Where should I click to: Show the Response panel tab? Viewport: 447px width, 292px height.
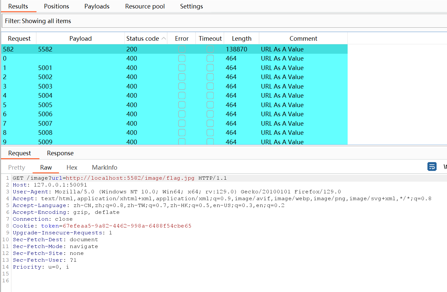tap(60, 153)
